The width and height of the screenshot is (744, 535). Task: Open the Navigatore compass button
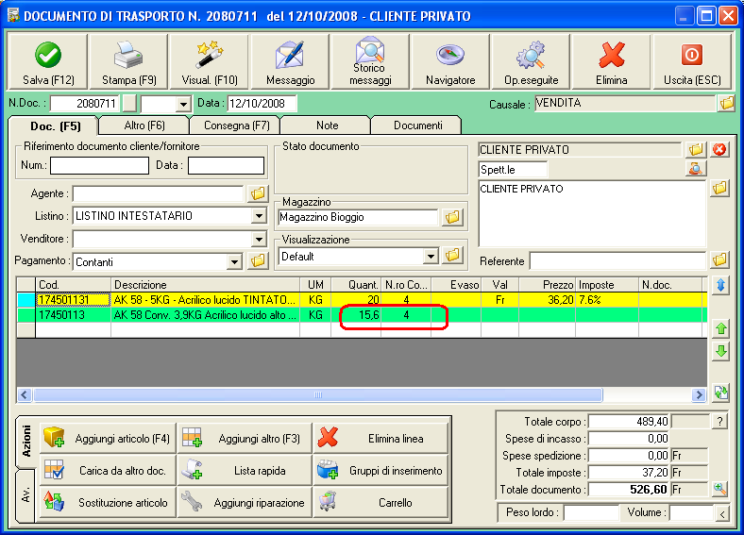click(x=450, y=61)
